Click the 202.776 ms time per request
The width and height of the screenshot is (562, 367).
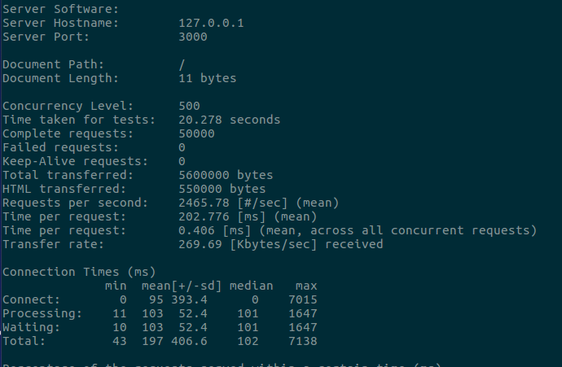point(204,217)
